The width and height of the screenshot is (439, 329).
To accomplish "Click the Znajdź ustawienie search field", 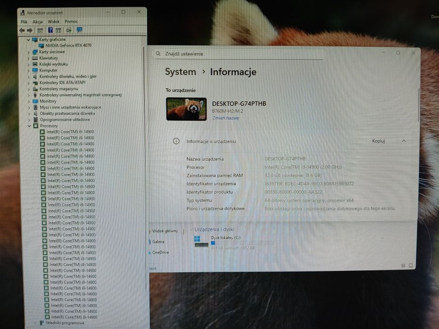I will (x=239, y=54).
